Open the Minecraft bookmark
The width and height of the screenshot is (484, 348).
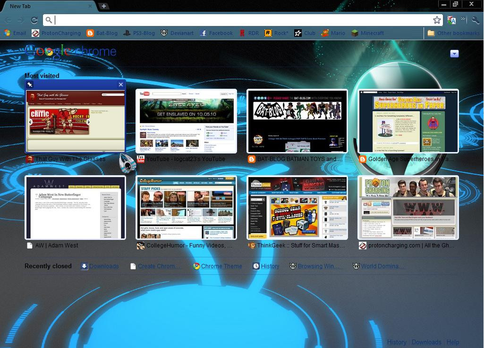tap(368, 33)
